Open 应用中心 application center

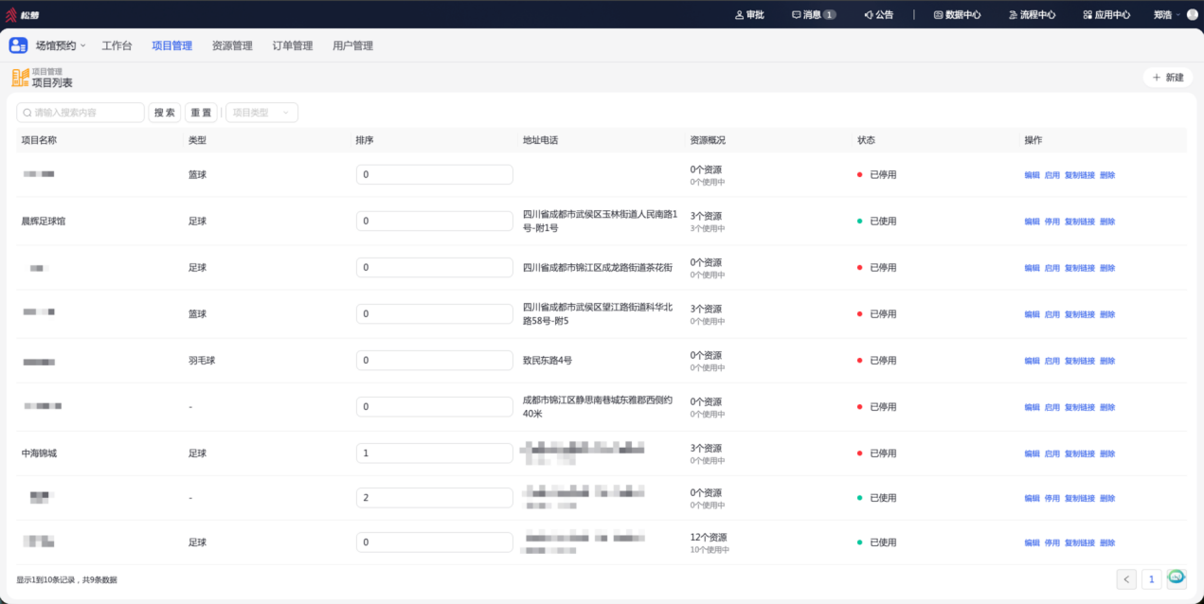[x=1106, y=14]
